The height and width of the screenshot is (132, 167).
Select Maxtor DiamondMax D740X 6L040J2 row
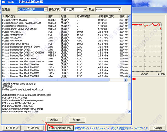tap(65, 58)
